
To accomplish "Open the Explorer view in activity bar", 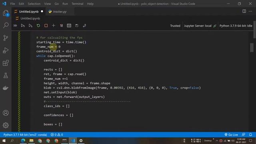I will (6, 13).
